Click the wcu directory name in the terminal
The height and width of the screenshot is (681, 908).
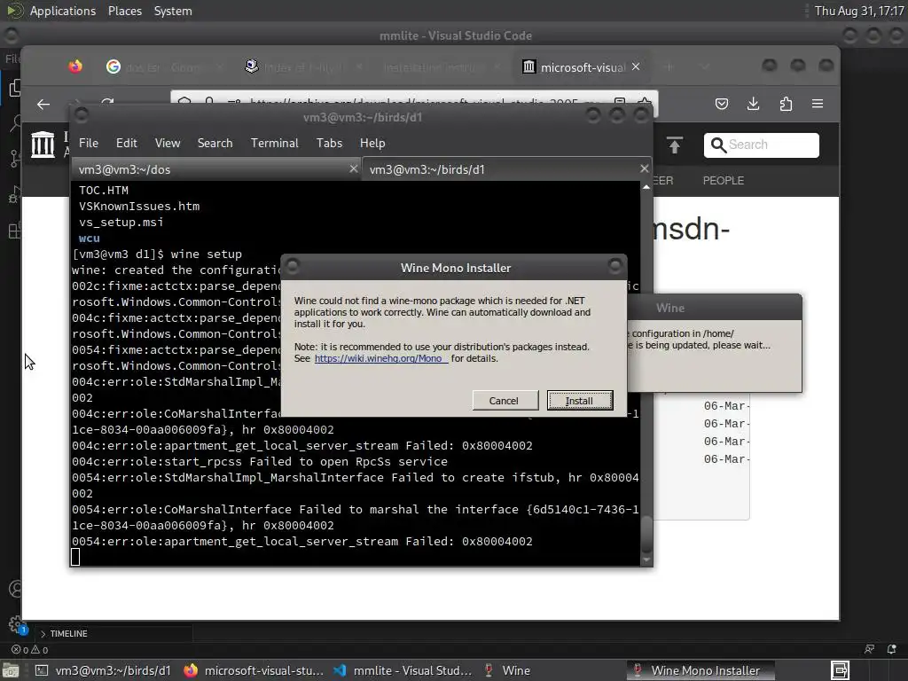(x=90, y=238)
